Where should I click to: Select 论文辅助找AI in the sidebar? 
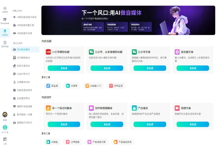click(x=25, y=57)
